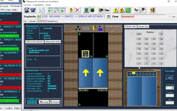
Task: Click the Auto test button
Action: pos(169,79)
